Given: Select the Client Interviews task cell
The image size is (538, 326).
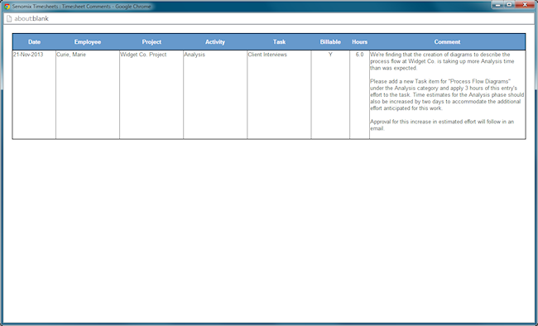Looking at the screenshot, I should (279, 94).
